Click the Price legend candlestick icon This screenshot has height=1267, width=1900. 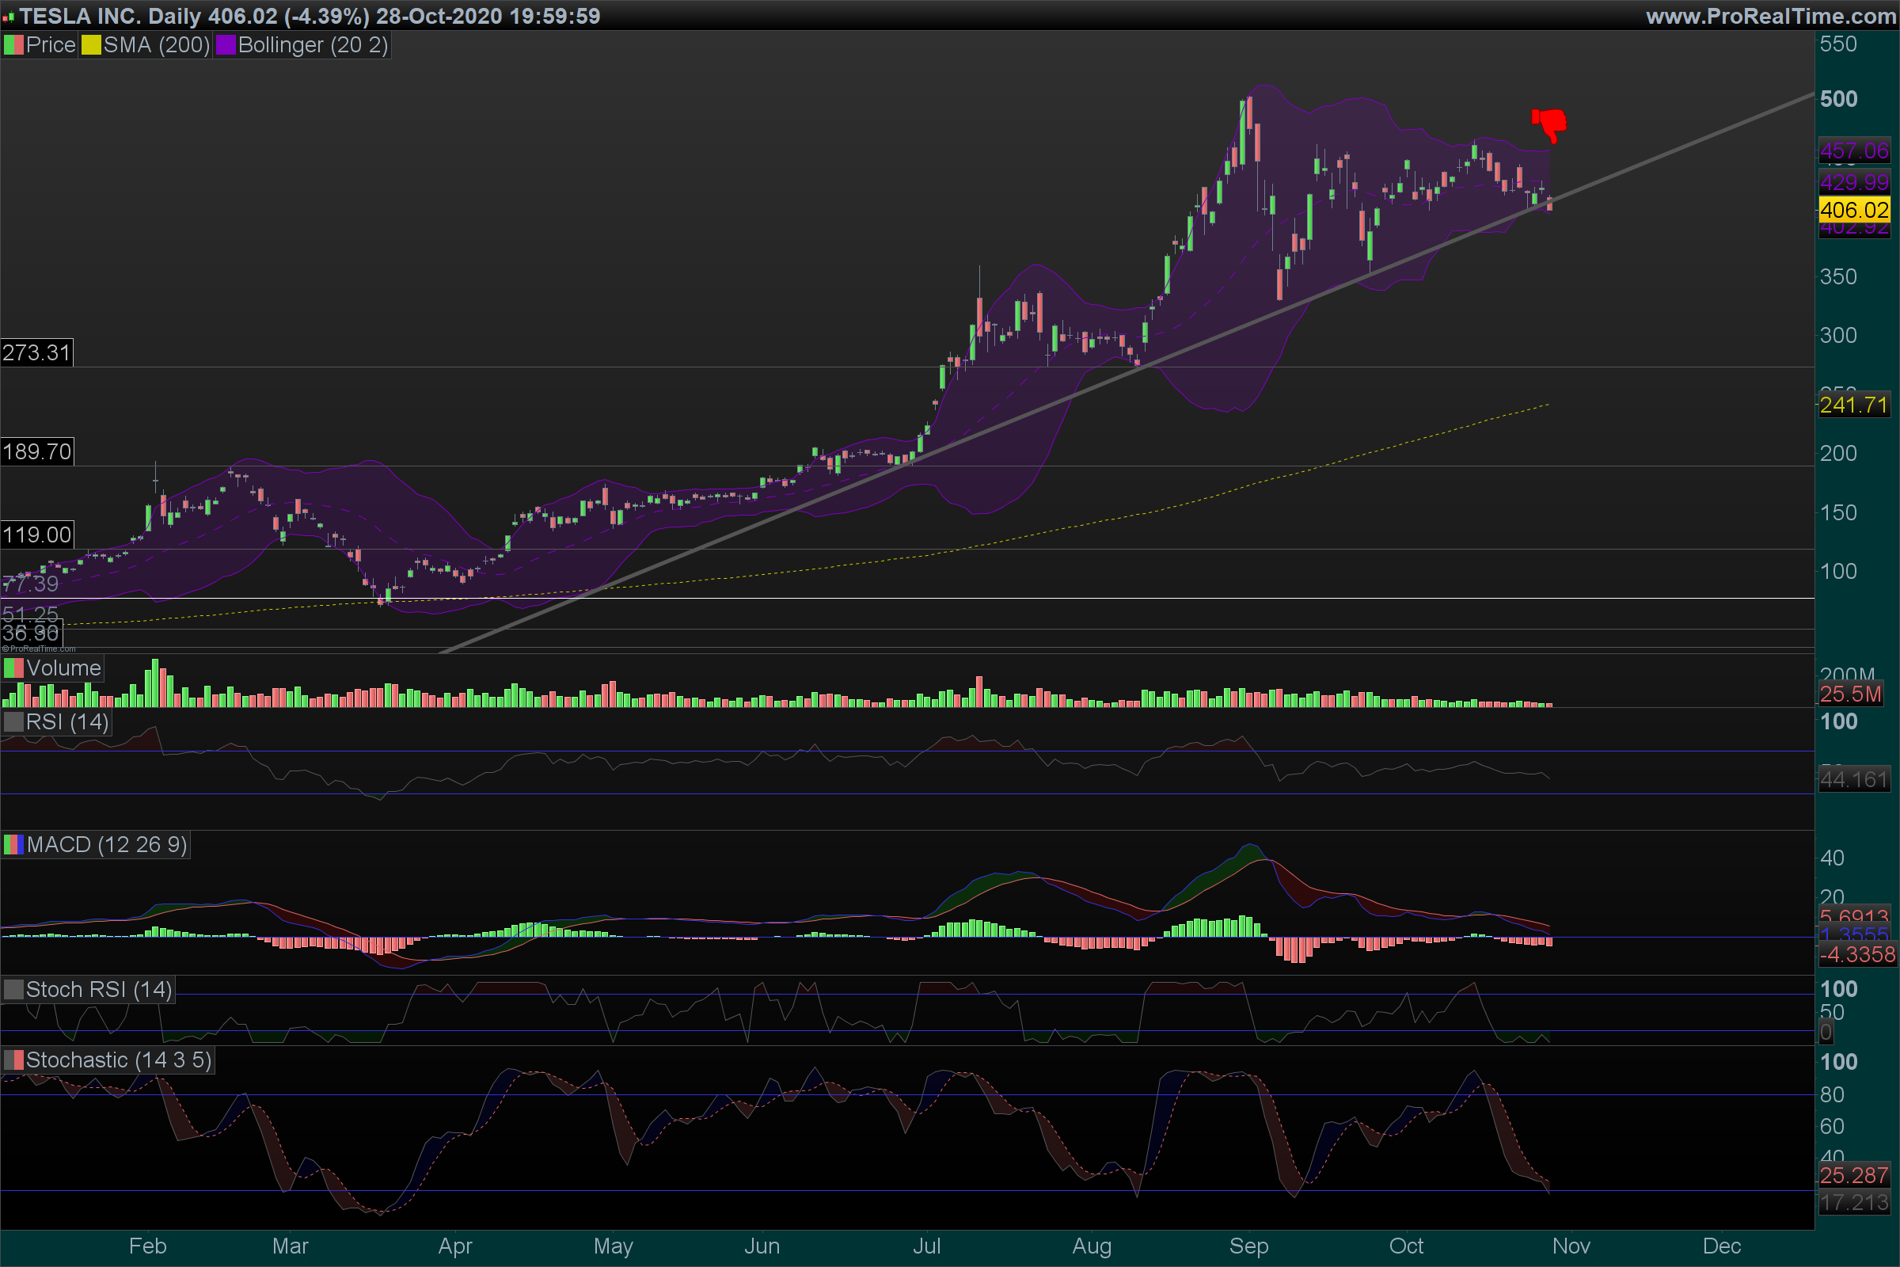pos(13,45)
